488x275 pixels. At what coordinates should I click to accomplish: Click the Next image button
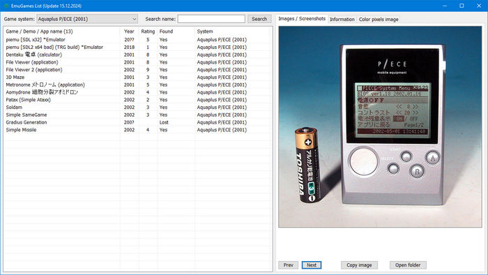312,265
